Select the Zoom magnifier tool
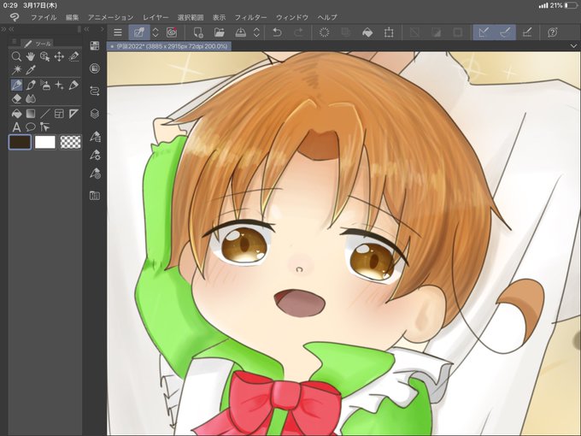The image size is (581, 436). pos(16,56)
